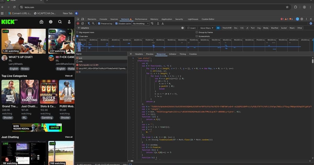314x165 pixels.
Task: Select the Inspect element cursor tool
Action: 78,19
